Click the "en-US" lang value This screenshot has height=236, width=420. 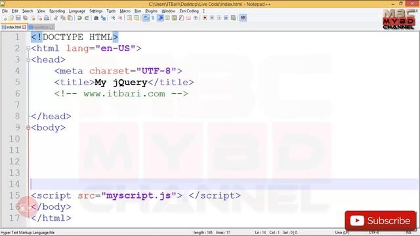pos(115,49)
